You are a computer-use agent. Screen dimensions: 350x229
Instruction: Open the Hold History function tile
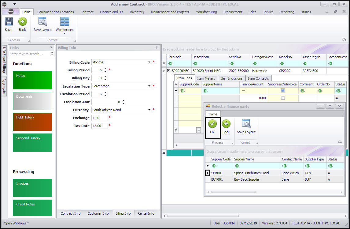pyautogui.click(x=32, y=122)
